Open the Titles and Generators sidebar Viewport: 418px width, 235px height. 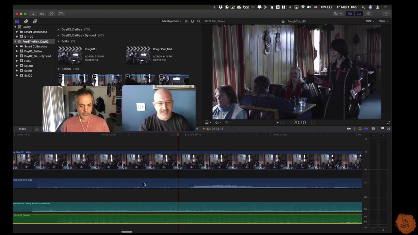35,21
